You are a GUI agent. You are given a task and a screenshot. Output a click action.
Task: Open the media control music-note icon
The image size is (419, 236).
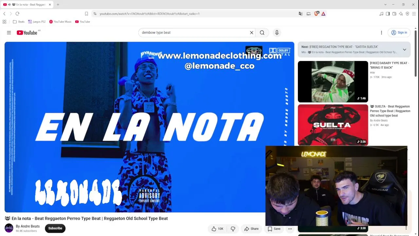pyautogui.click(x=381, y=14)
